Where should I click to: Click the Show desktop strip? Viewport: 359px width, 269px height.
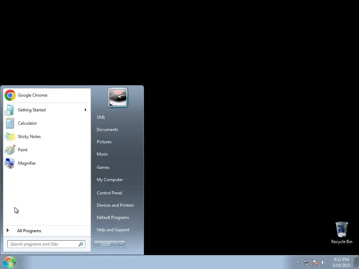(357, 262)
